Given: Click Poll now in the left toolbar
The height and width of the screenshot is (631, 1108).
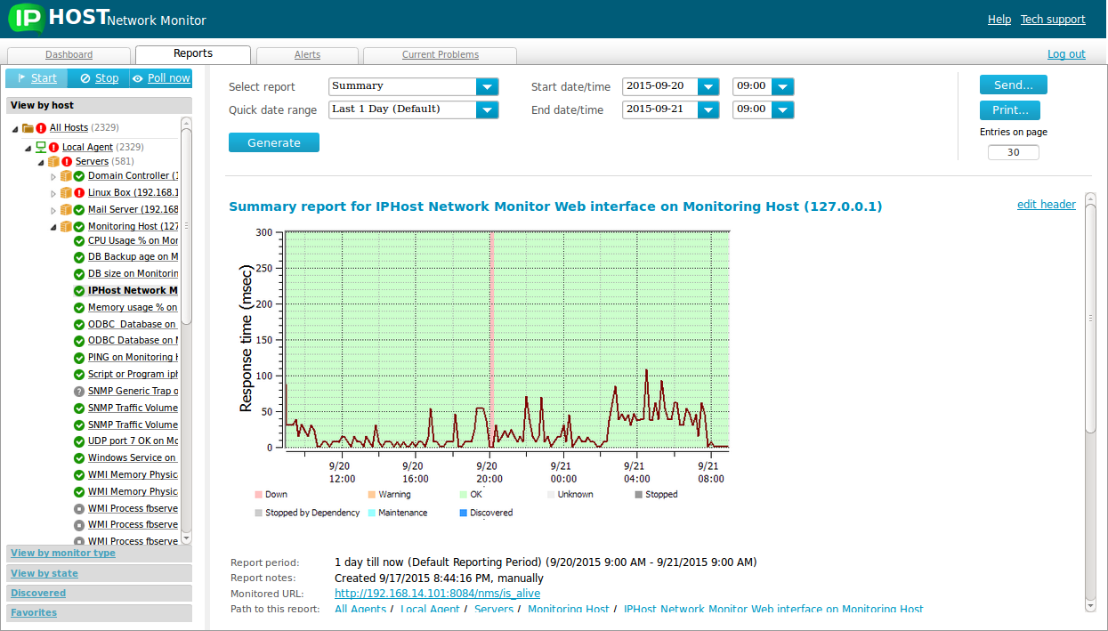Looking at the screenshot, I should click(161, 78).
